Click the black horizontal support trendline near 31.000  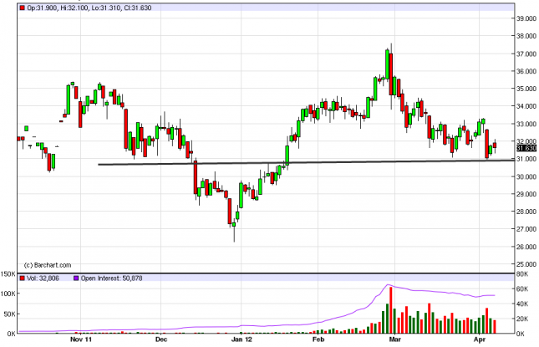point(307,162)
